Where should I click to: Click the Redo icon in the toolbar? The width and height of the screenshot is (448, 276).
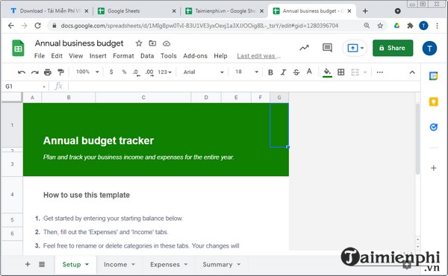click(x=35, y=72)
